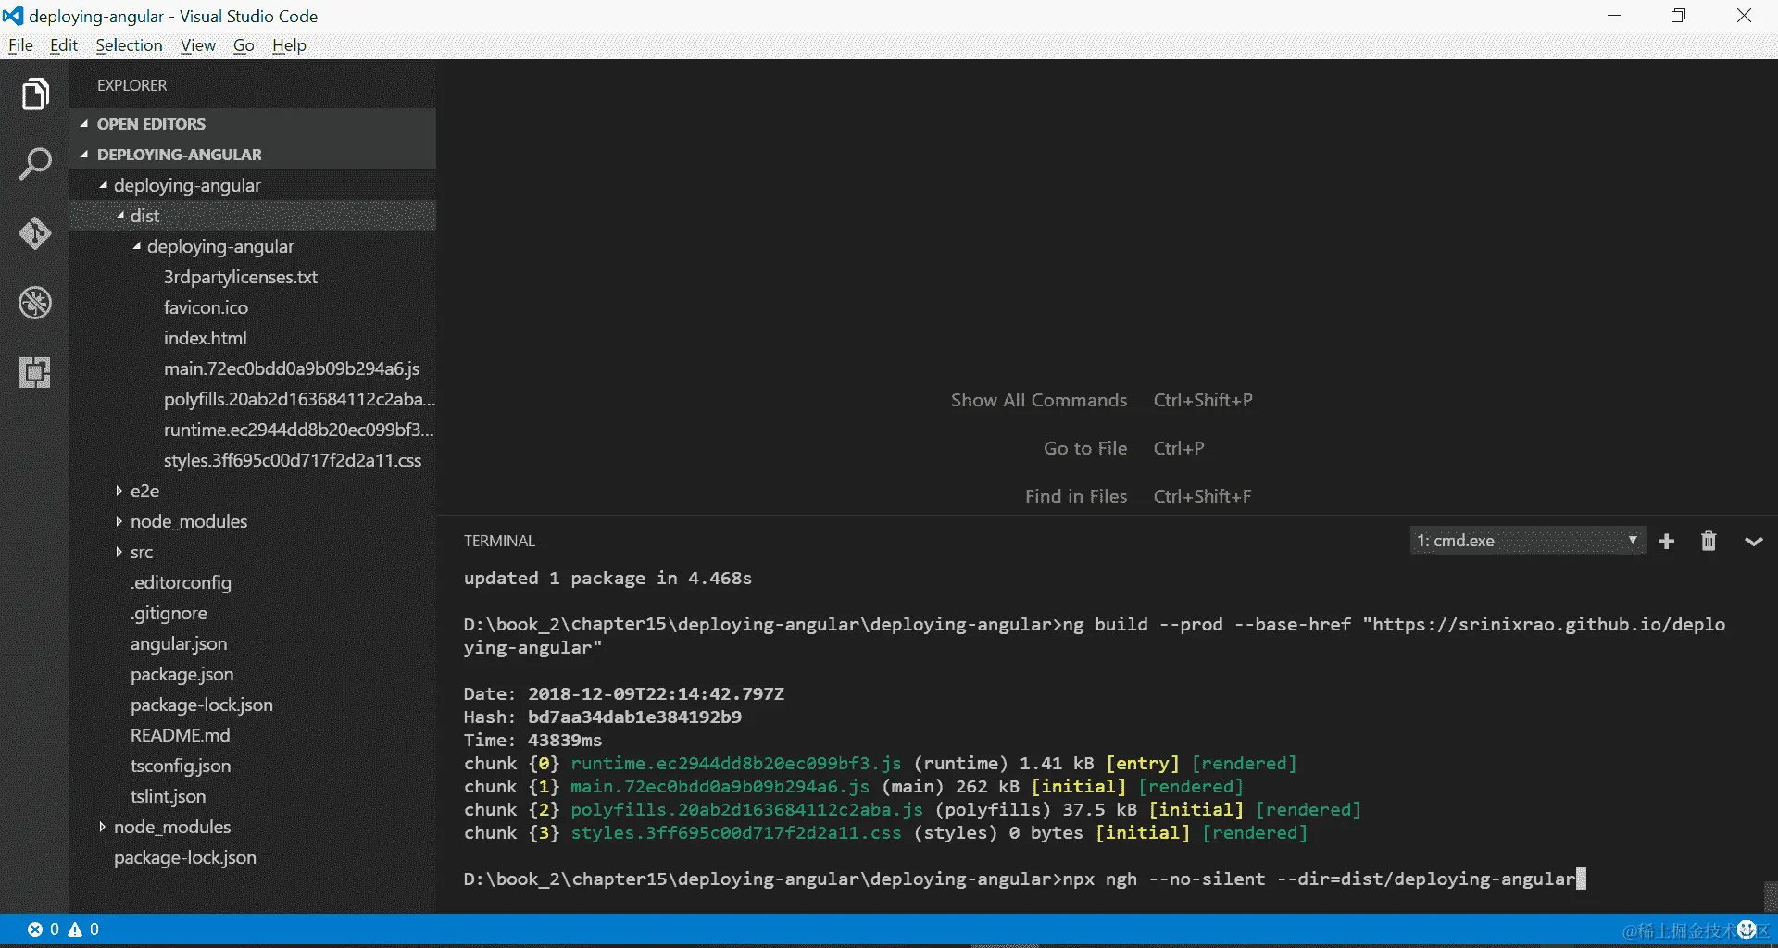Create a new terminal with plus icon

(x=1667, y=542)
